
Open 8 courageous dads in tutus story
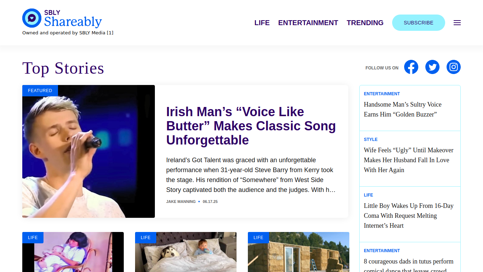pos(409,265)
